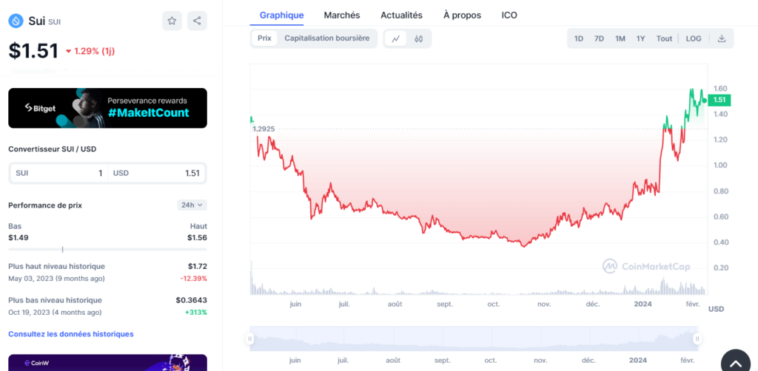Image resolution: width=758 pixels, height=371 pixels.
Task: Click the green 1.51 current price tag
Action: click(720, 101)
